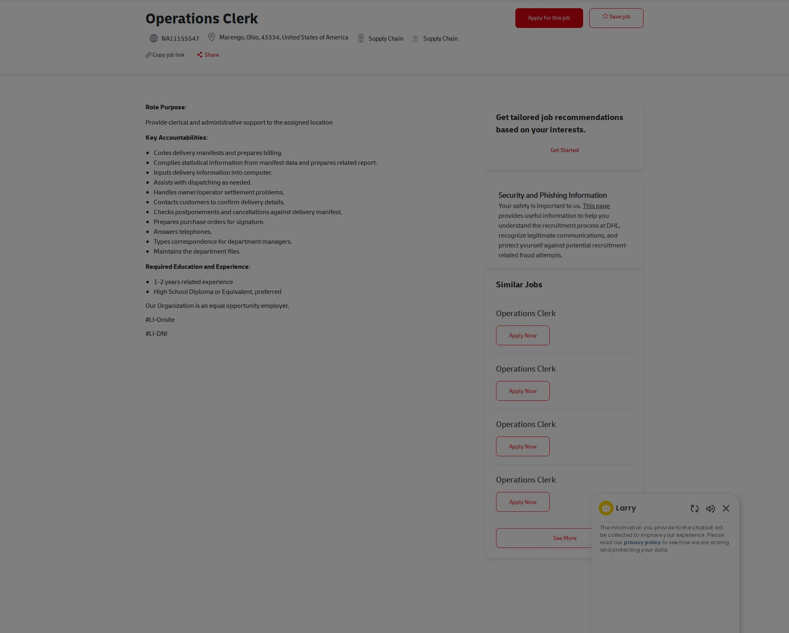This screenshot has width=789, height=633.
Task: Open This page security information link
Action: pos(596,206)
